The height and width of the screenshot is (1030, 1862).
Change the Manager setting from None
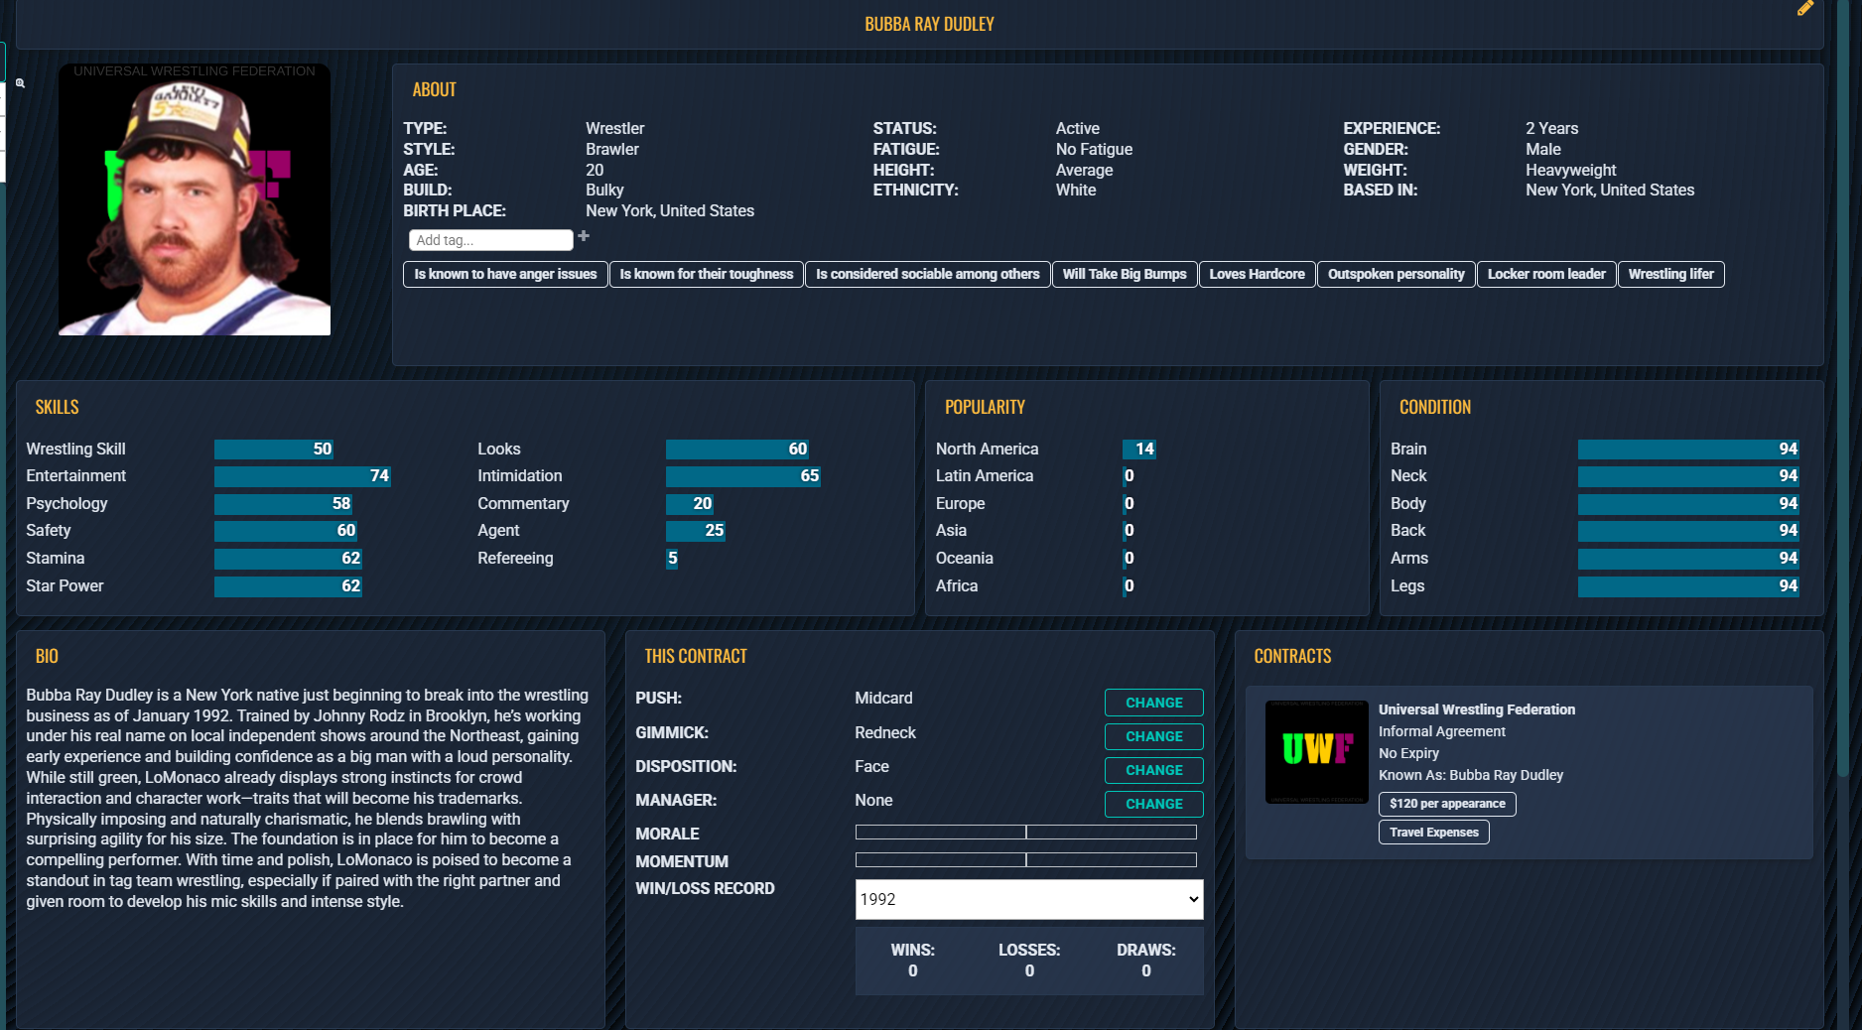(x=1153, y=804)
